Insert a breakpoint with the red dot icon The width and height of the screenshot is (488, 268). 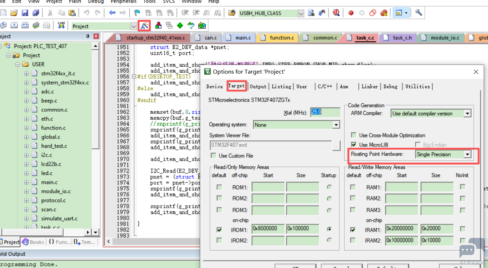[351, 13]
